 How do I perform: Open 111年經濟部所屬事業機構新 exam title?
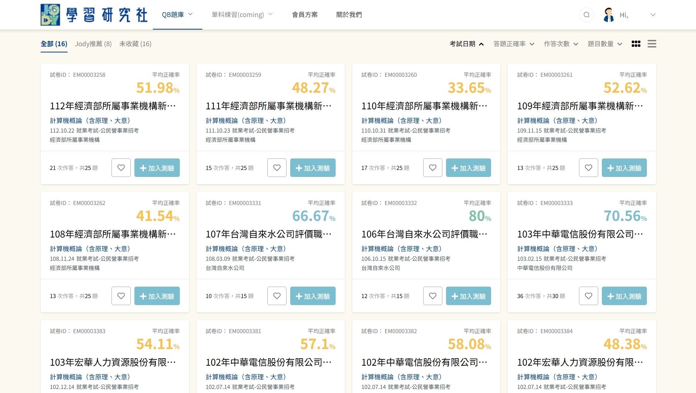click(269, 106)
